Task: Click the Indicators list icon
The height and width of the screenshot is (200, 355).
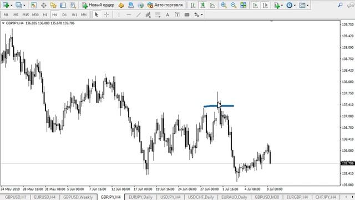Action: (x=277, y=5)
